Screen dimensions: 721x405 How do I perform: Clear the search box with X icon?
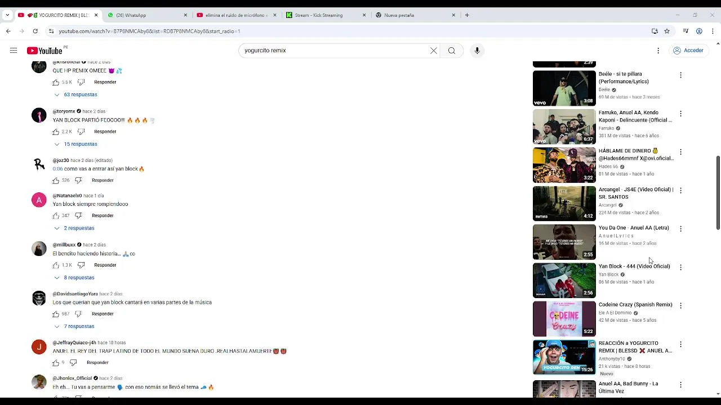(434, 51)
